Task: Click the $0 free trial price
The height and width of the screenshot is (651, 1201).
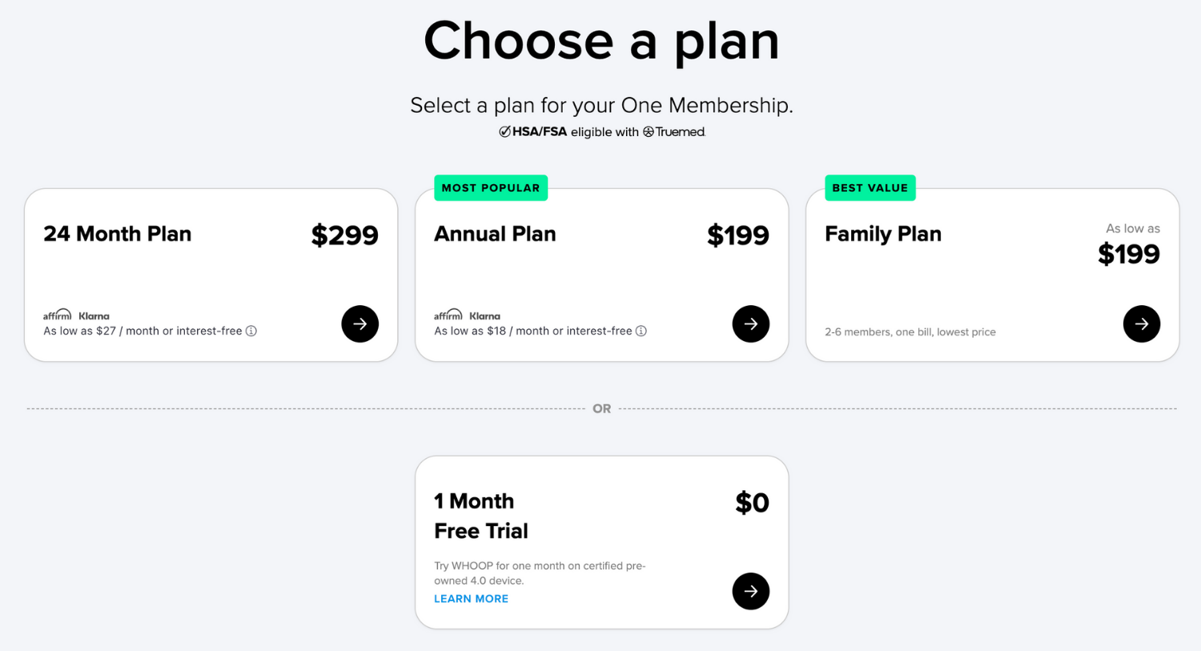Action: coord(752,503)
